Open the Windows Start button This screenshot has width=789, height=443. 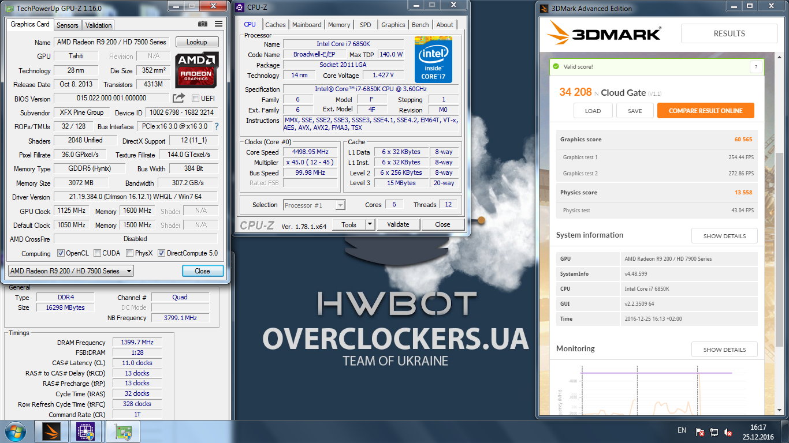pos(15,431)
